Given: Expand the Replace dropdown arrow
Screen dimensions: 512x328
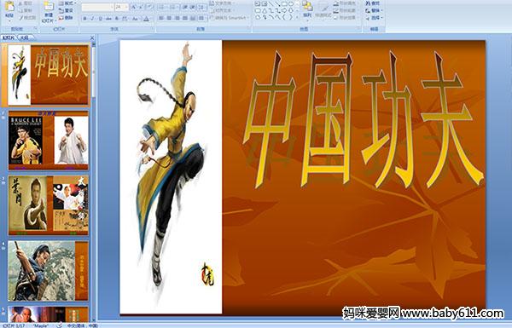Looking at the screenshot, I should [x=381, y=10].
